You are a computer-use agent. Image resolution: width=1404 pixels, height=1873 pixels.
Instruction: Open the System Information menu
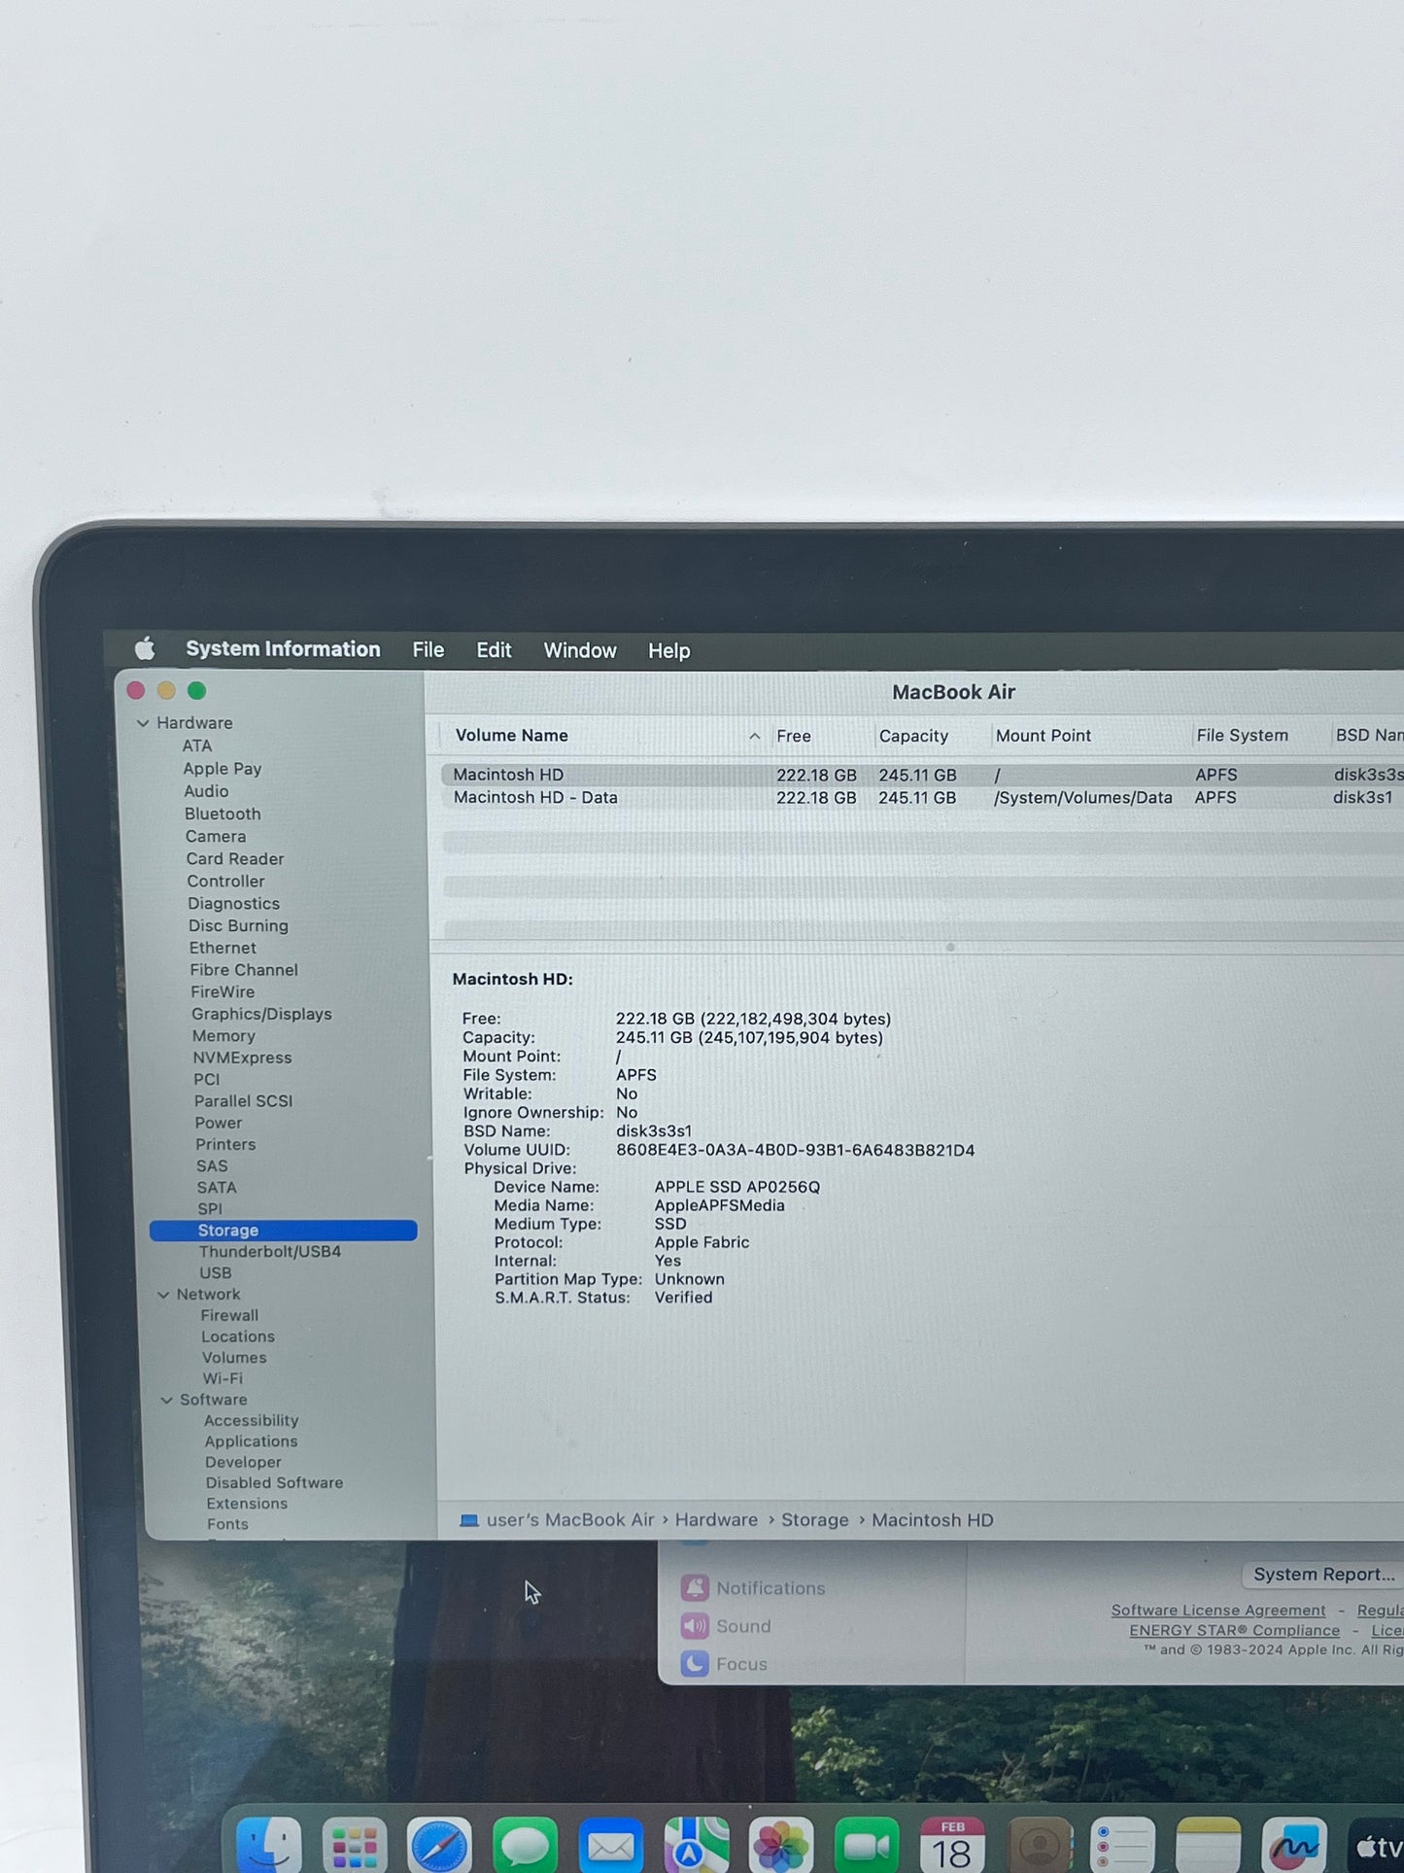pos(283,649)
